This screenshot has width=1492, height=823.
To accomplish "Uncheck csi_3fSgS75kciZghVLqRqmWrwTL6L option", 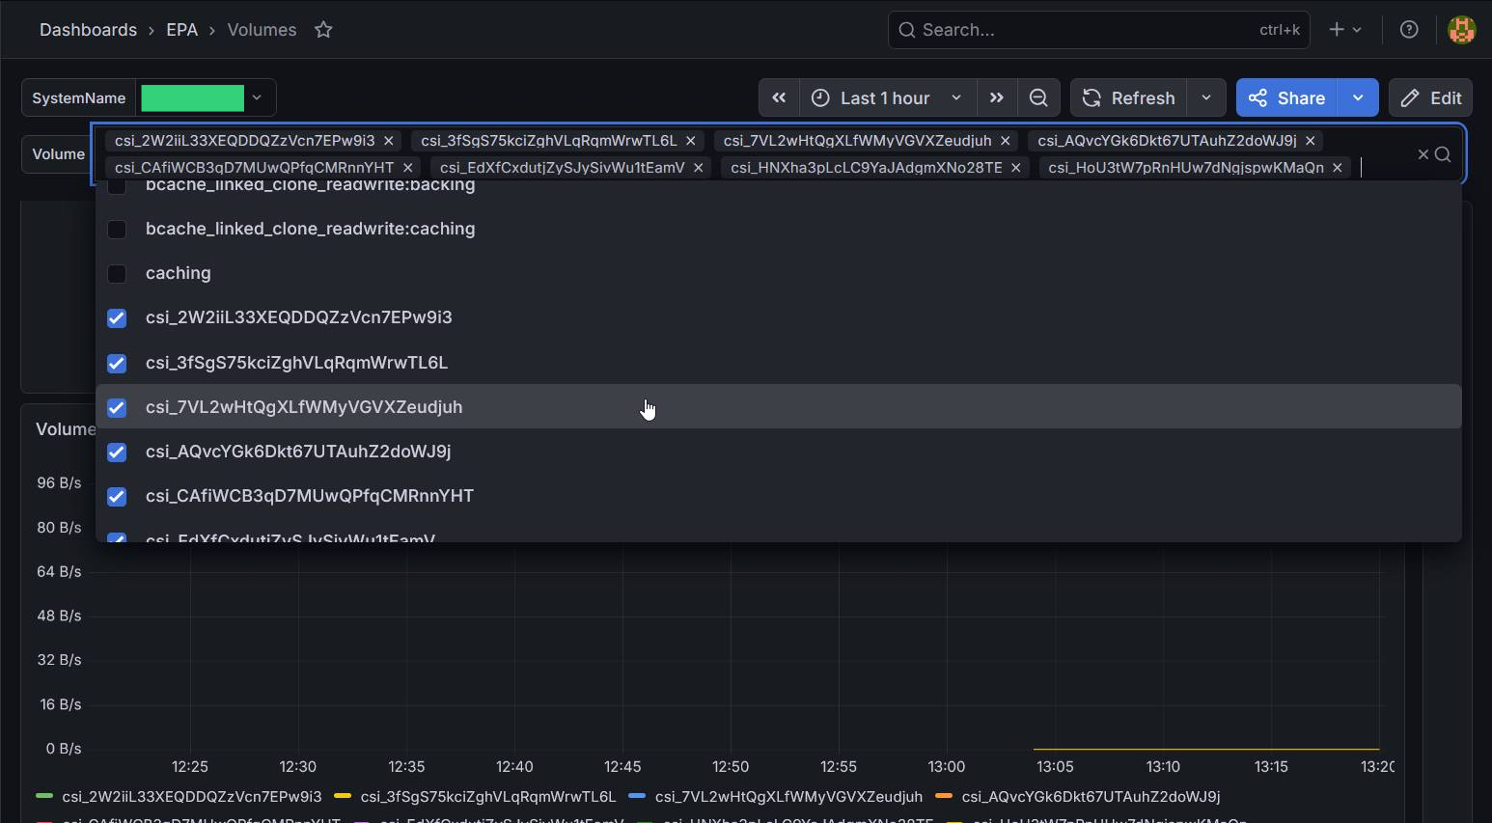I will [117, 364].
